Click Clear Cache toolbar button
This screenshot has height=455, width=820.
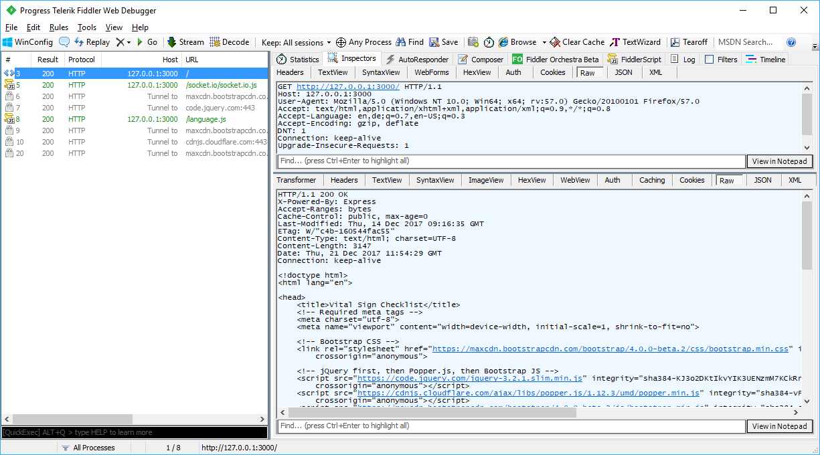click(577, 42)
